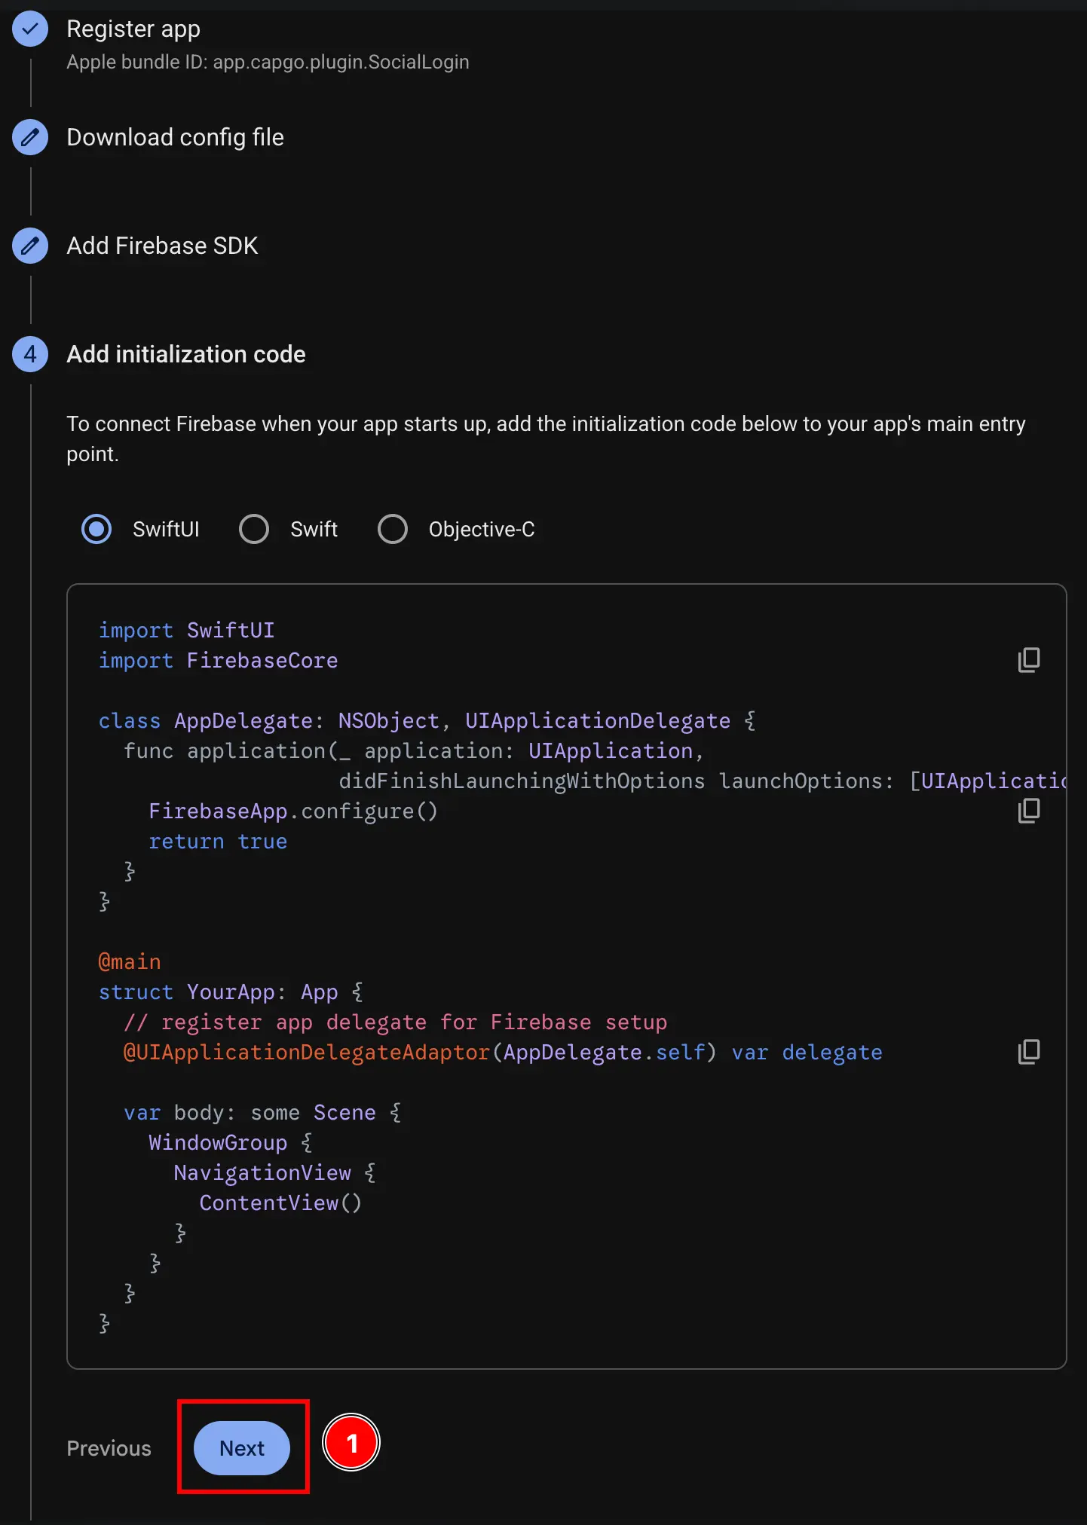1087x1525 pixels.
Task: Click the 'register app delegate' comment line
Action: coord(395,1022)
